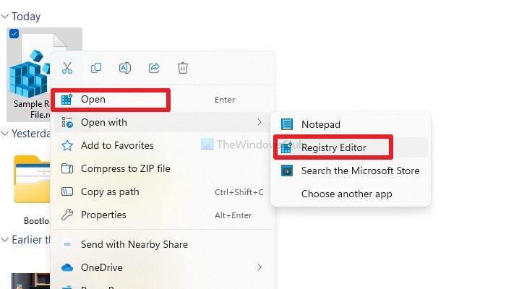Click the Open with icon
Image resolution: width=506 pixels, height=289 pixels.
pyautogui.click(x=67, y=122)
